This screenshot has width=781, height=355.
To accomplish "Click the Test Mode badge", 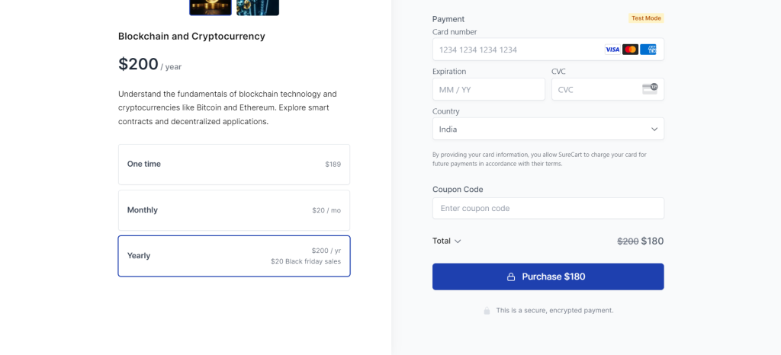I will tap(646, 18).
